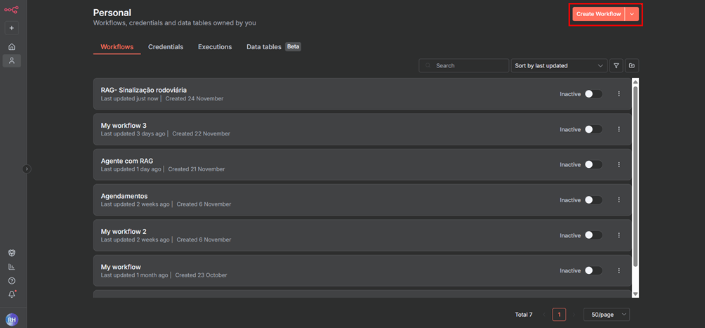
Task: Open the Personal user sidebar icon
Action: [x=12, y=60]
